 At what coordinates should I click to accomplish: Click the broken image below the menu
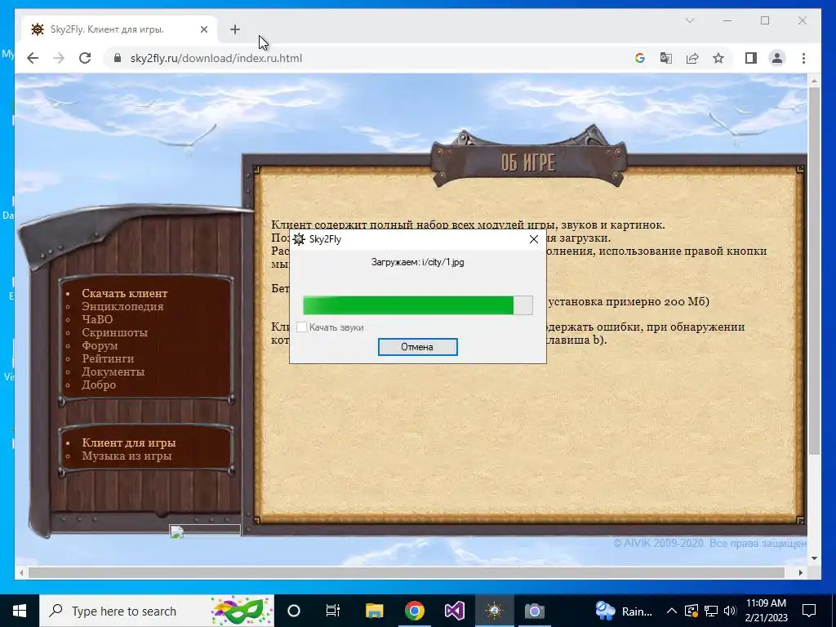[205, 531]
